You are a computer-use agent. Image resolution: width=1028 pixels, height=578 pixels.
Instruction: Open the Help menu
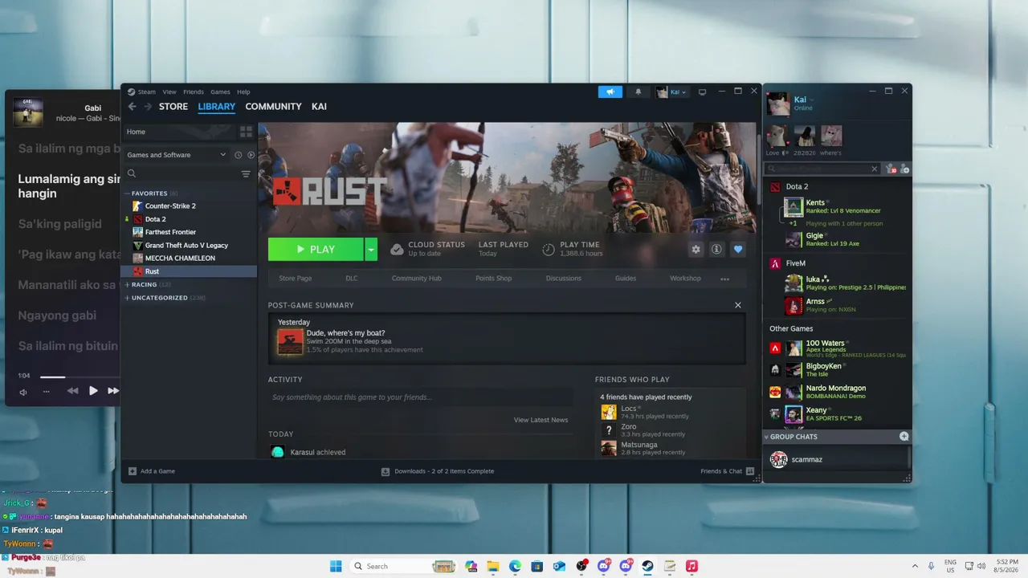[243, 92]
